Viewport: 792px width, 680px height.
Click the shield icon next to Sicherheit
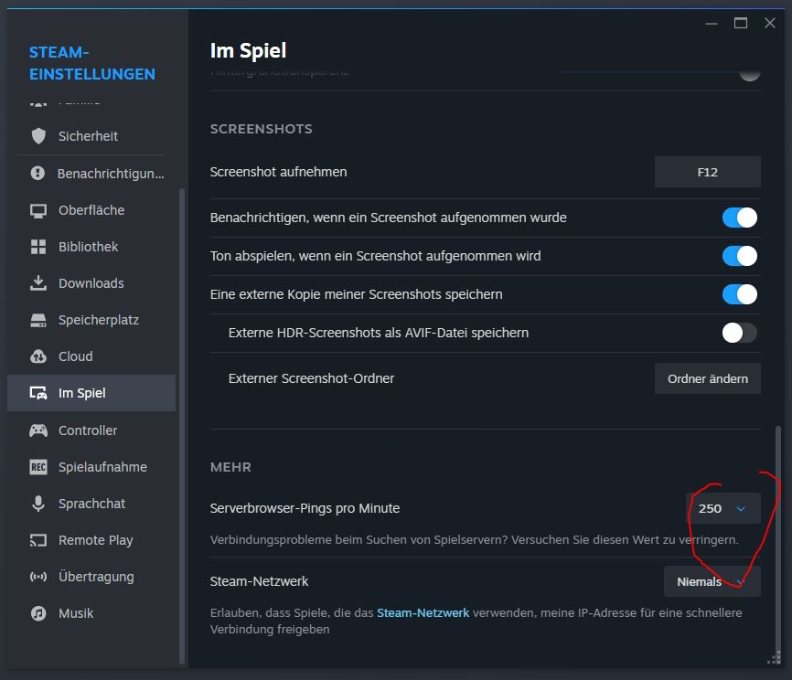[x=38, y=136]
